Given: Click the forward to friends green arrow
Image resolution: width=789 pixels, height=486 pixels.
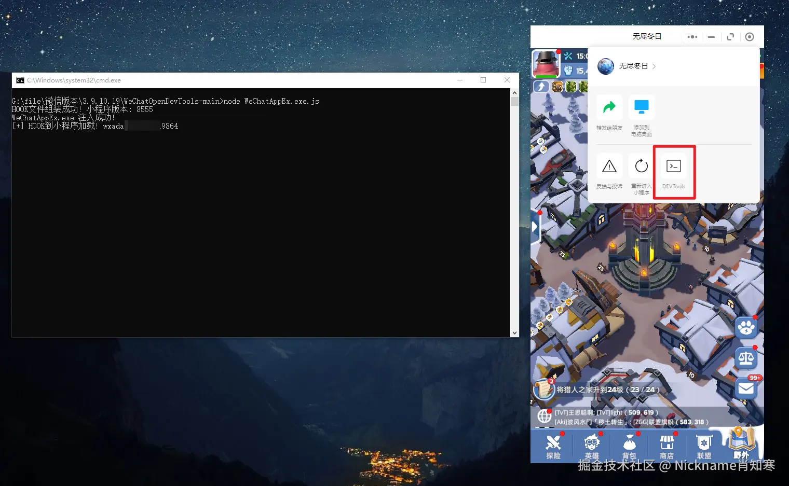Looking at the screenshot, I should tap(609, 107).
